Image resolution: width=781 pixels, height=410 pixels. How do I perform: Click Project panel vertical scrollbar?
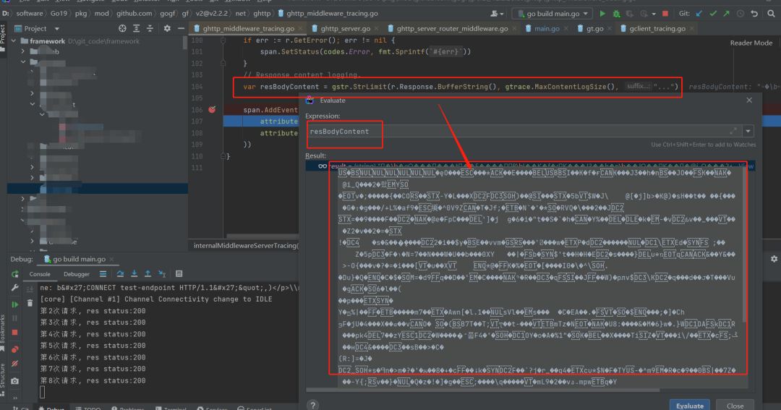tap(185, 44)
